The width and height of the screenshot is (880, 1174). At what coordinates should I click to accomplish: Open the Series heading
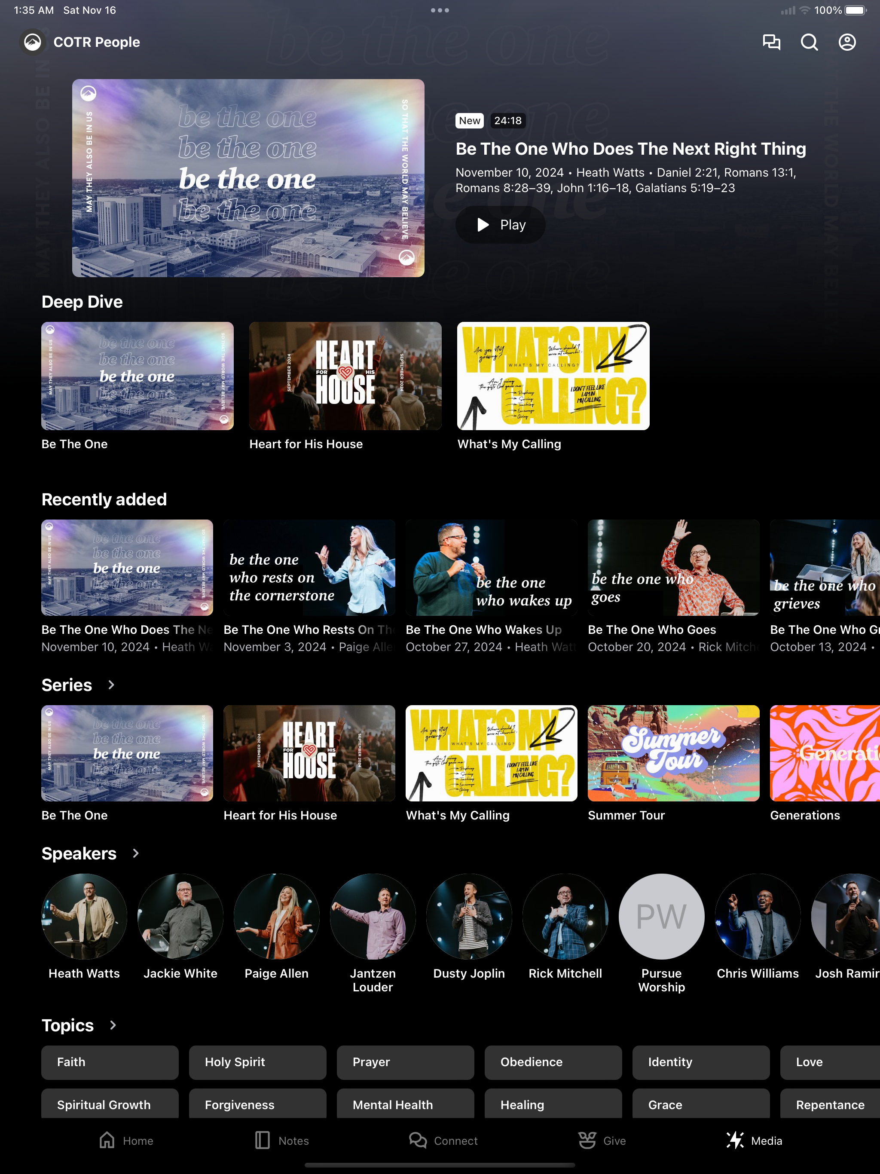click(67, 685)
